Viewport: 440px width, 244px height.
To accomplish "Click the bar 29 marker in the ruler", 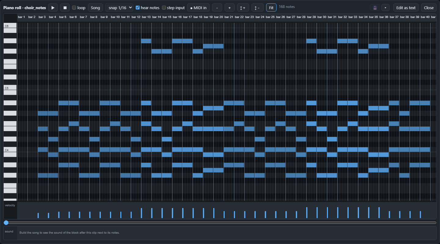I will click(x=311, y=17).
